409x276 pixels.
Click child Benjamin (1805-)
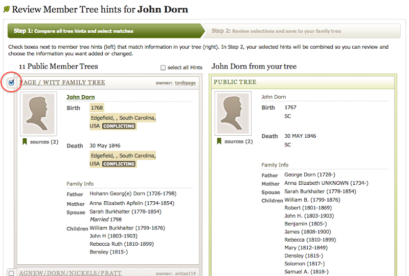(x=306, y=224)
